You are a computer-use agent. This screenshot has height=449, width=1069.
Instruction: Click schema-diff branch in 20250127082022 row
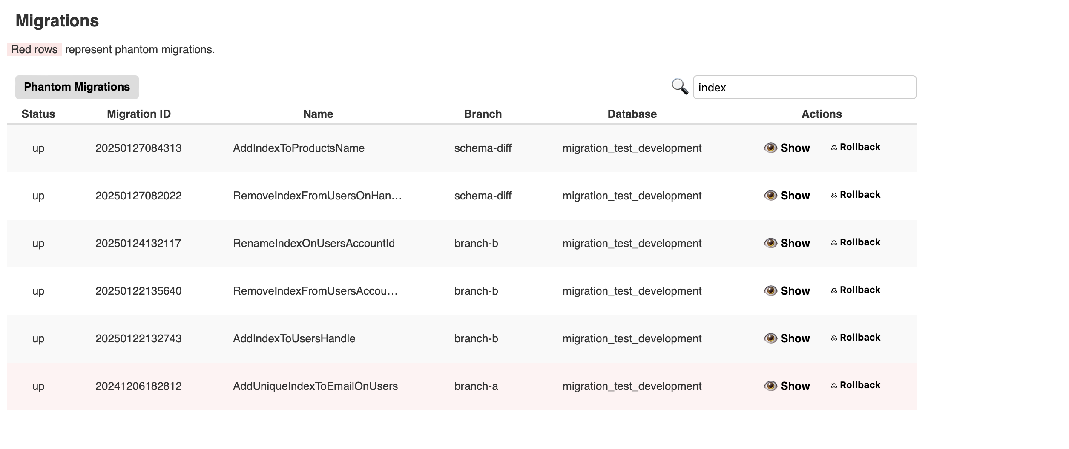(483, 196)
